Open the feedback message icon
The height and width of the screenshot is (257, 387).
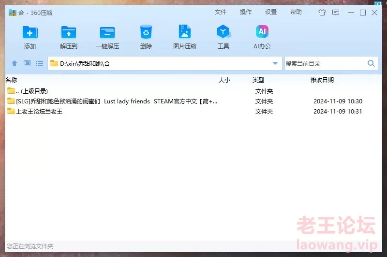[x=336, y=13]
